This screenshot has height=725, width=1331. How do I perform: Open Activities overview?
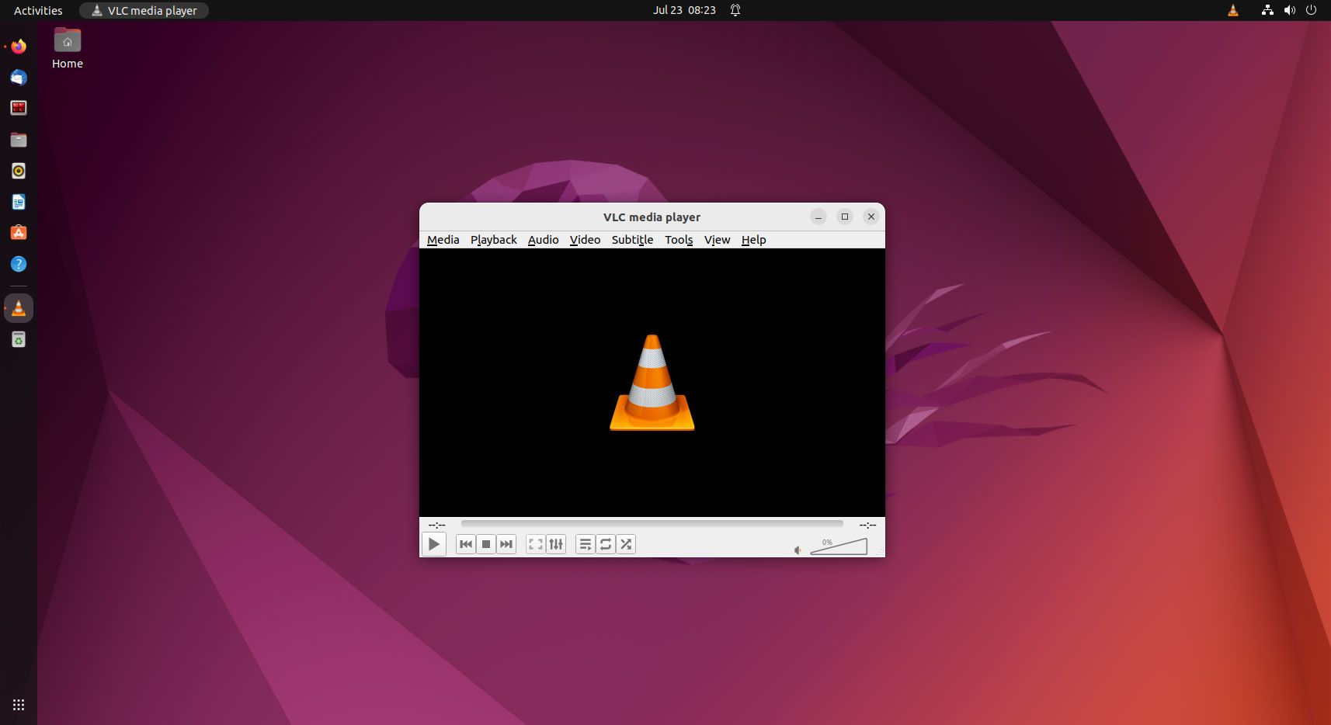[x=38, y=10]
